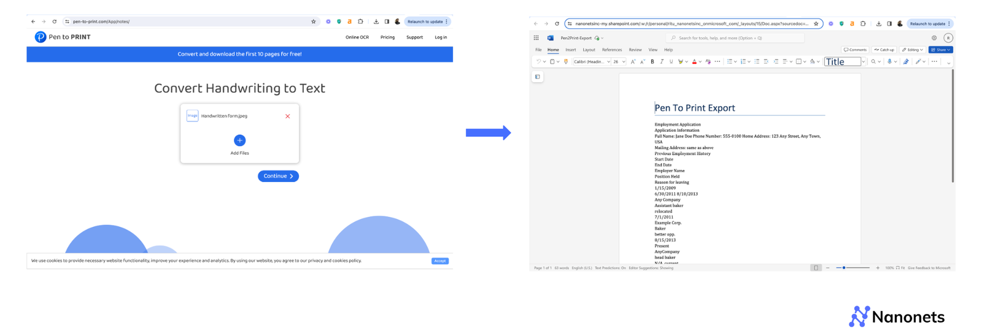Accept the cookies notice
This screenshot has width=982, height=336.
click(x=439, y=261)
